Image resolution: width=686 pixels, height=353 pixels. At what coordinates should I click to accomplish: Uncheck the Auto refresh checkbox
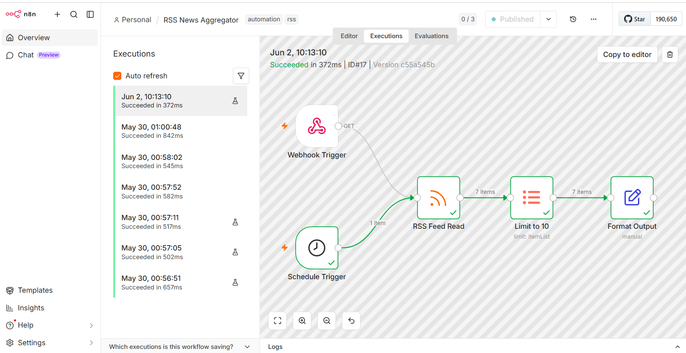[117, 76]
